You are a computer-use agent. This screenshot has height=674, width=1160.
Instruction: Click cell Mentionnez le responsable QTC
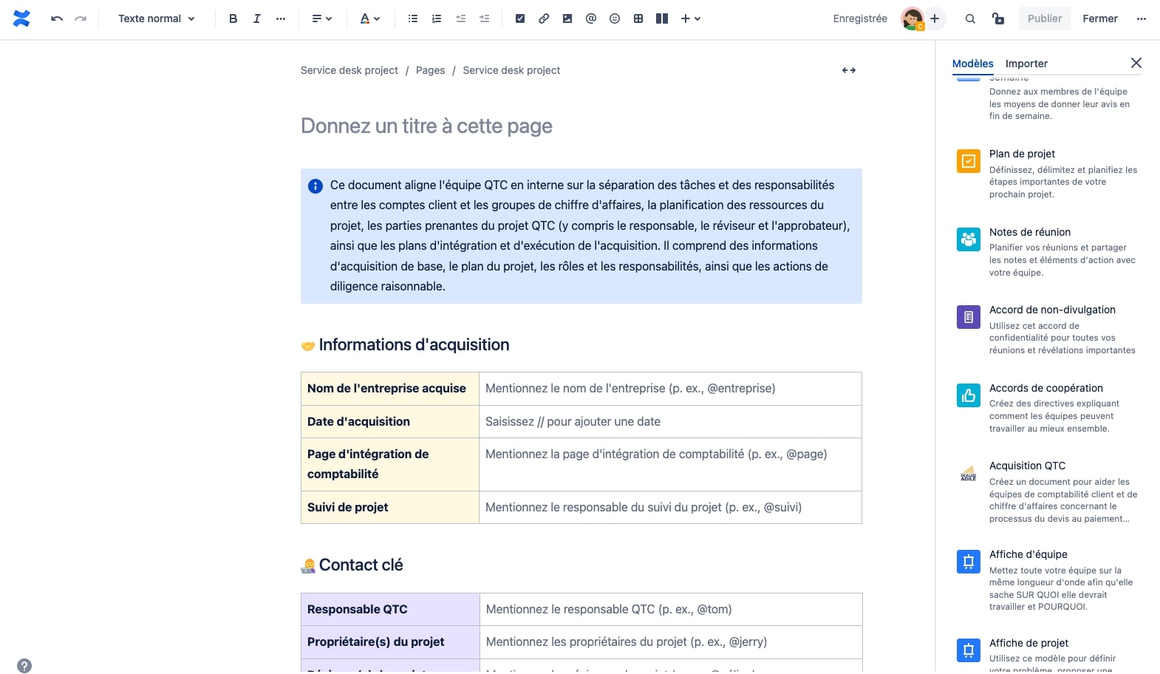click(671, 610)
